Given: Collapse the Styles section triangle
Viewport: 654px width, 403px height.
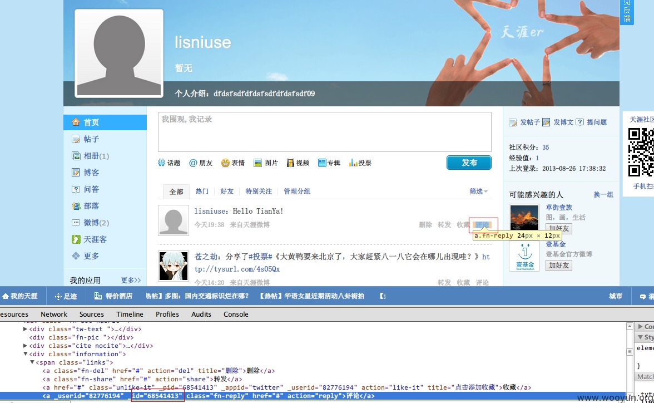Looking at the screenshot, I should tap(640, 337).
